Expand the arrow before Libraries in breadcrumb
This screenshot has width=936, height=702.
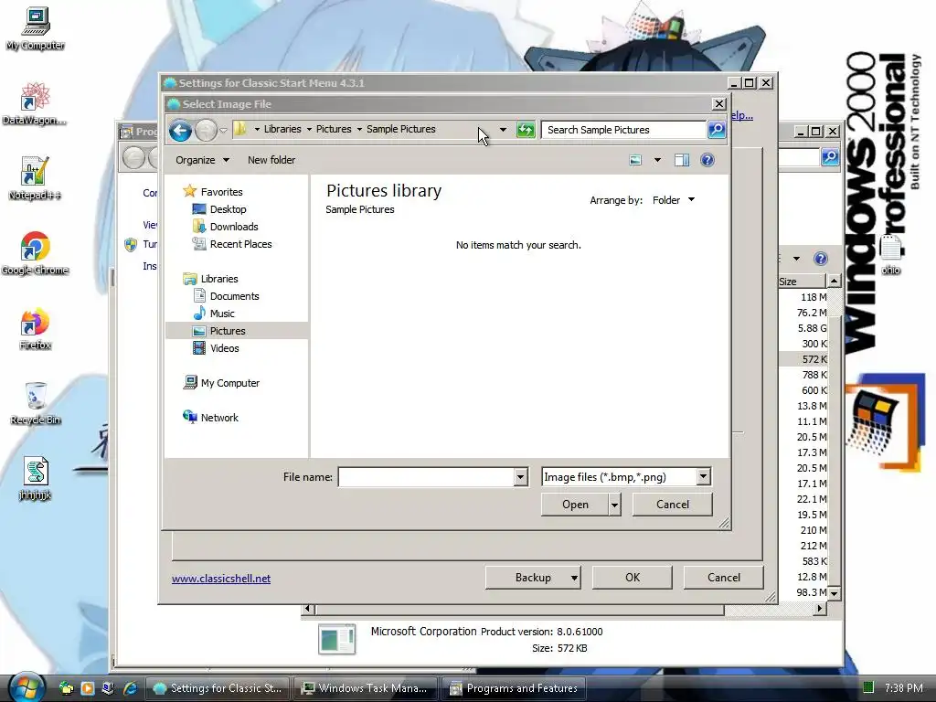[x=257, y=129]
